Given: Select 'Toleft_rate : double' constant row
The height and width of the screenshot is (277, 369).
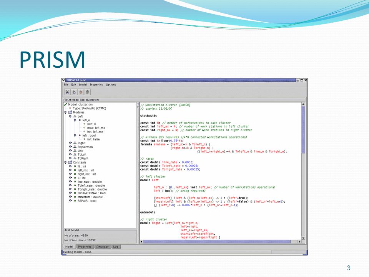Looking at the screenshot, I should (x=91, y=185).
